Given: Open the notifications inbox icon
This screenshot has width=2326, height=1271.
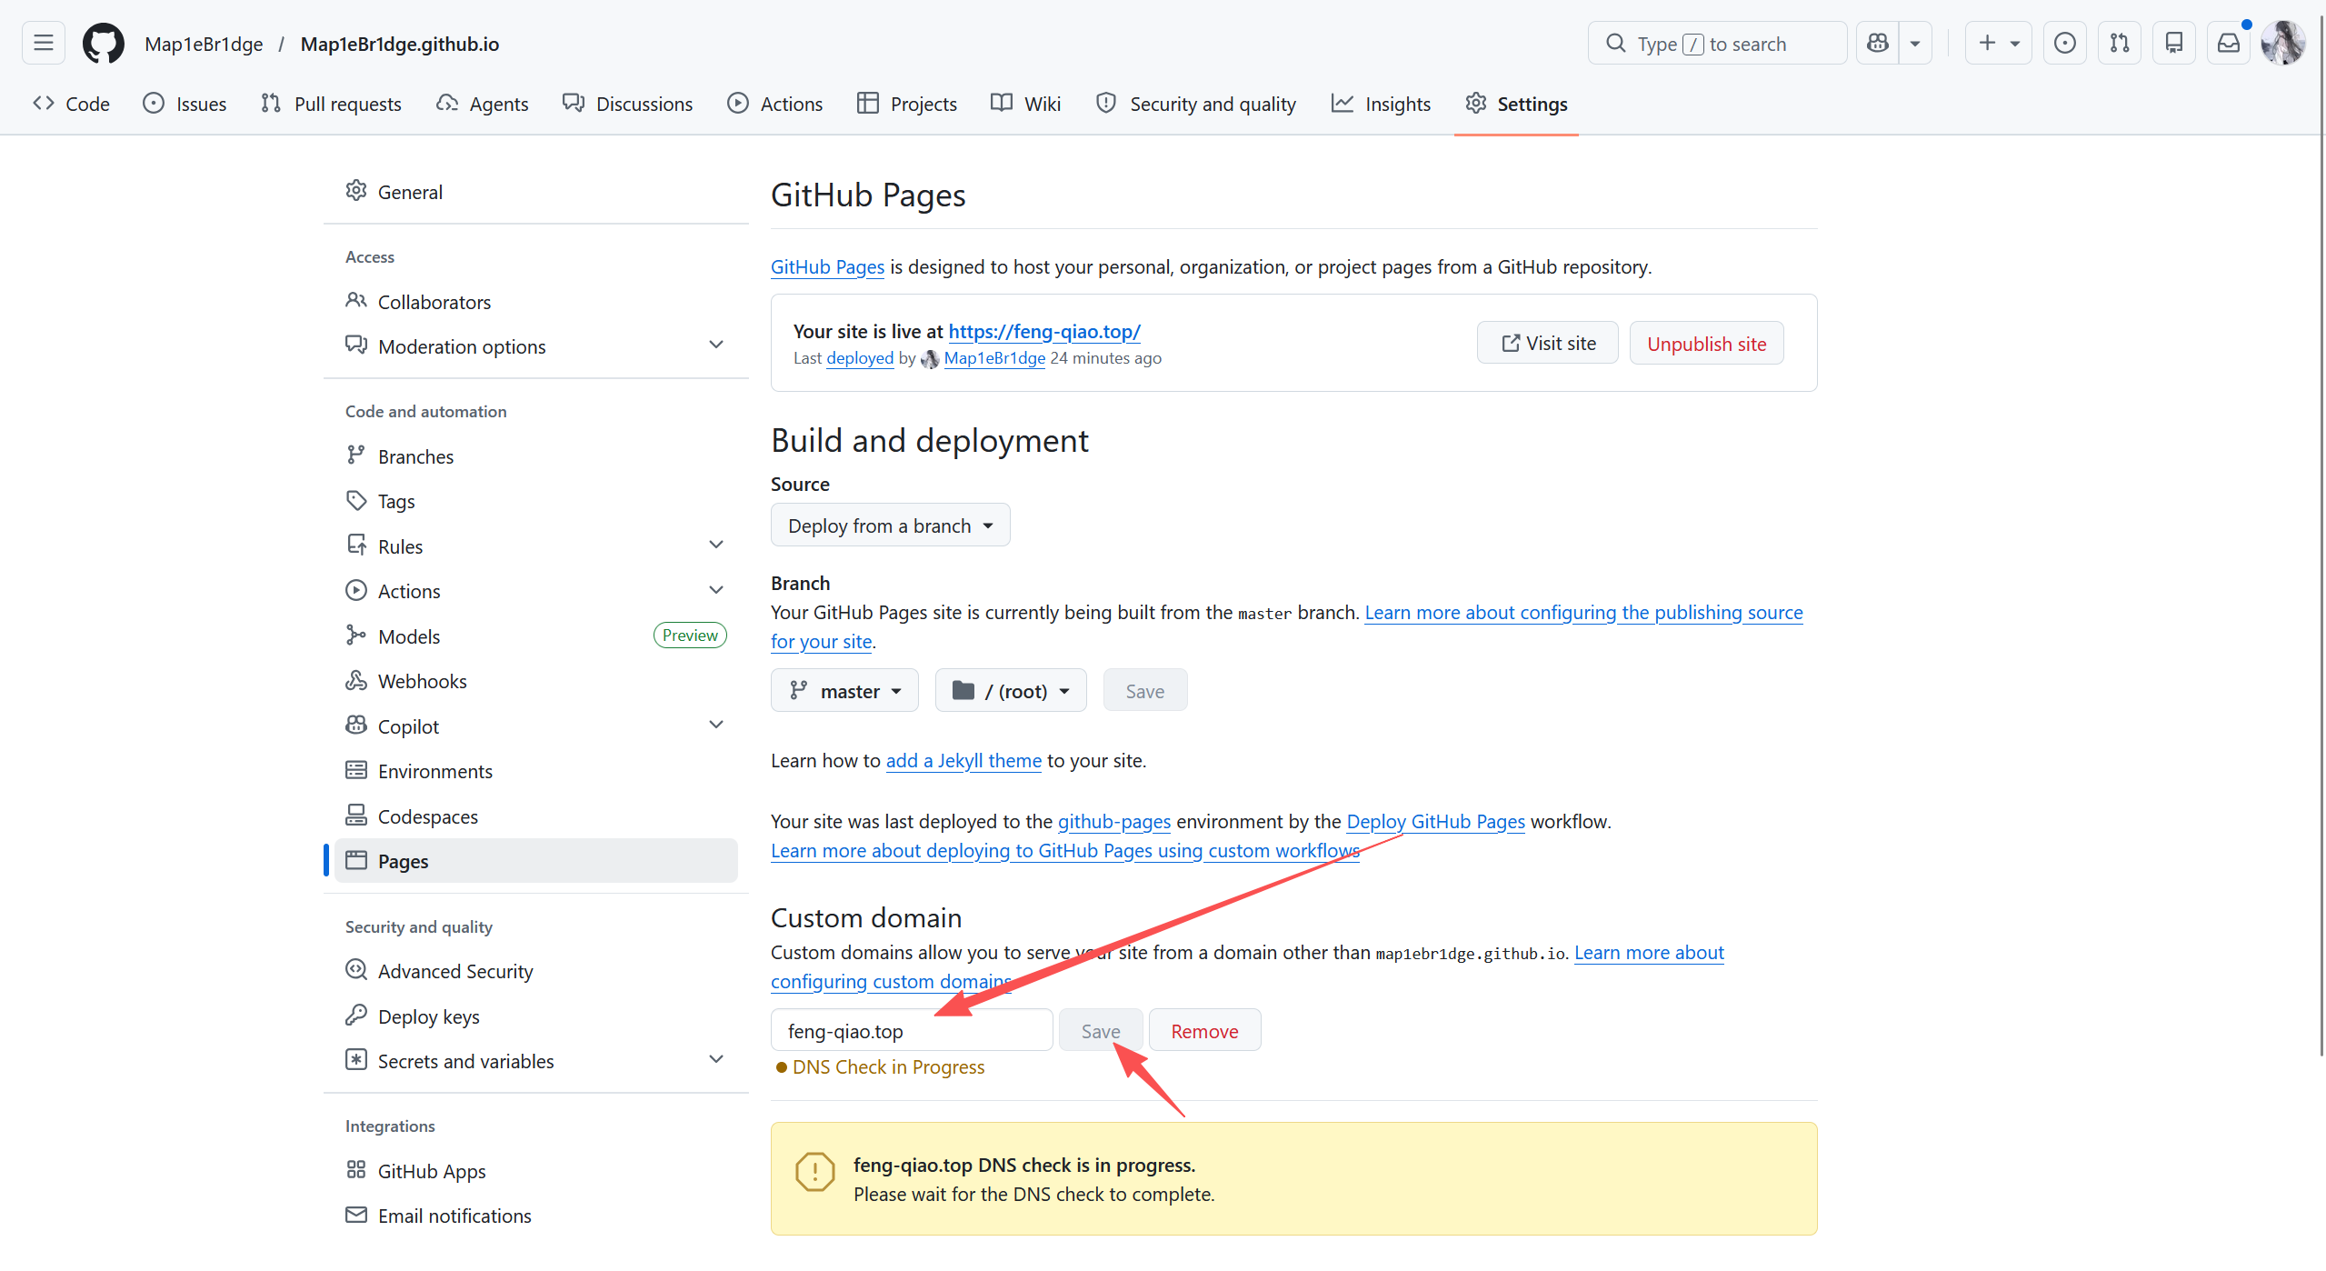Looking at the screenshot, I should click(x=2228, y=43).
